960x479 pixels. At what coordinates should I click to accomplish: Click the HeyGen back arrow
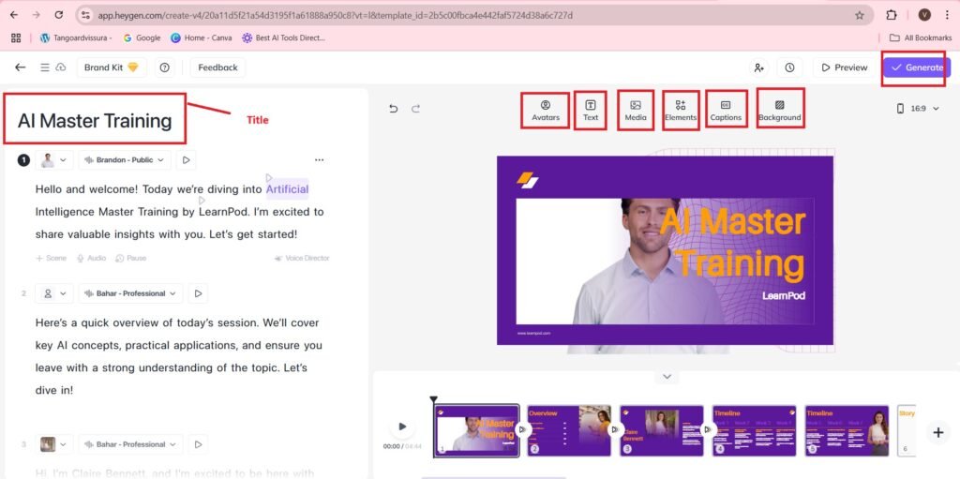pos(21,67)
